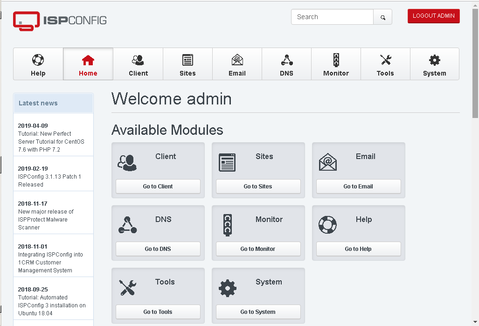Image resolution: width=479 pixels, height=326 pixels.
Task: Click the Available Modules heading
Action: [x=167, y=130]
